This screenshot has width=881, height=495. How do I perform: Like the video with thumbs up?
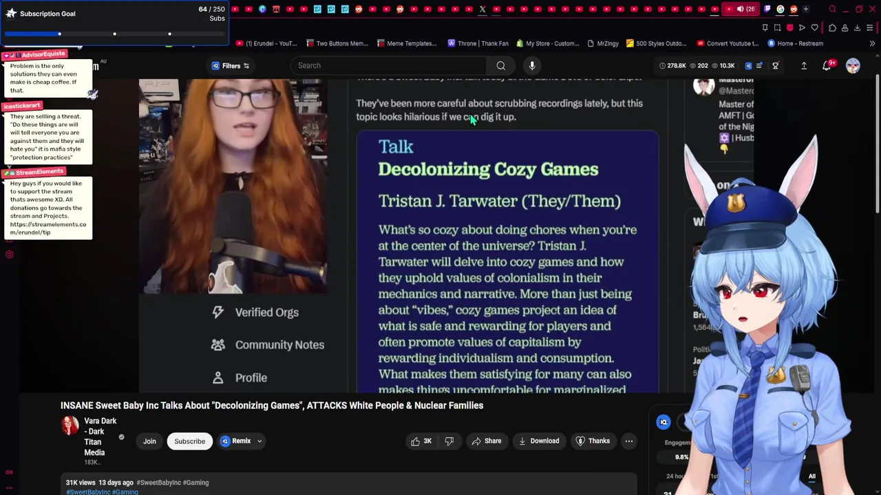(x=421, y=441)
